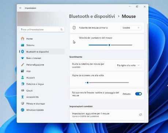
Task: Click the Data/ora e lingua globe icon
Action: tap(22, 84)
